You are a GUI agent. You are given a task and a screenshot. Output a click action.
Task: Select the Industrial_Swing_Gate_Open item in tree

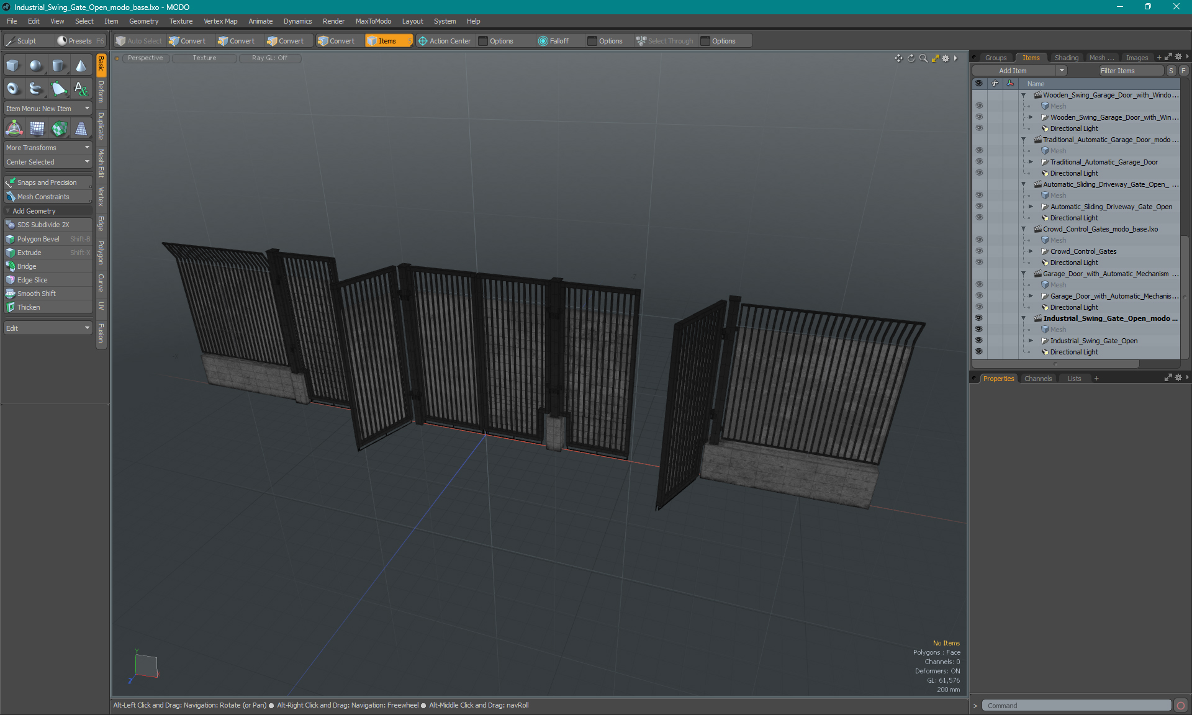point(1094,341)
